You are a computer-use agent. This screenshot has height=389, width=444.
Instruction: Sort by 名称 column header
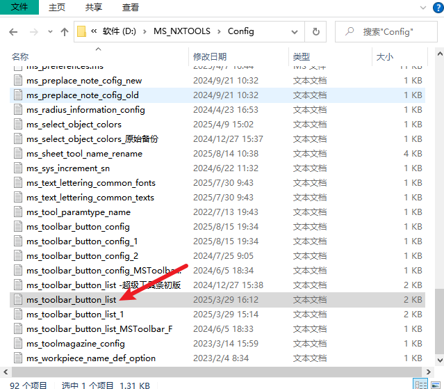20,56
